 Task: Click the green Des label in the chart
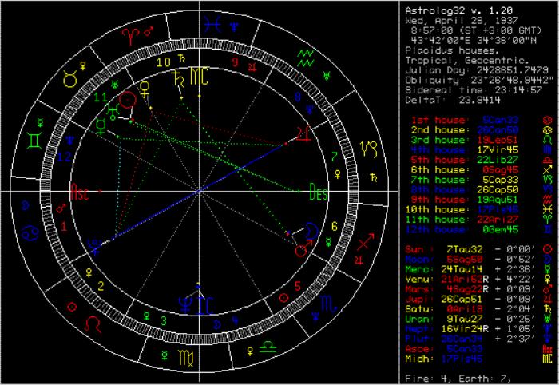point(317,192)
